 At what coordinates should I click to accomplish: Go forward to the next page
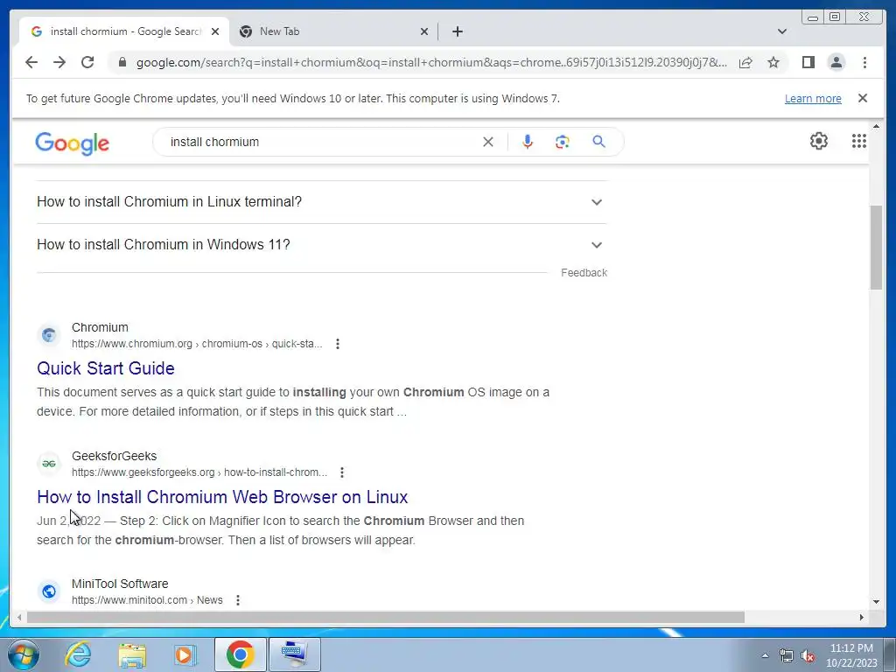tap(59, 62)
